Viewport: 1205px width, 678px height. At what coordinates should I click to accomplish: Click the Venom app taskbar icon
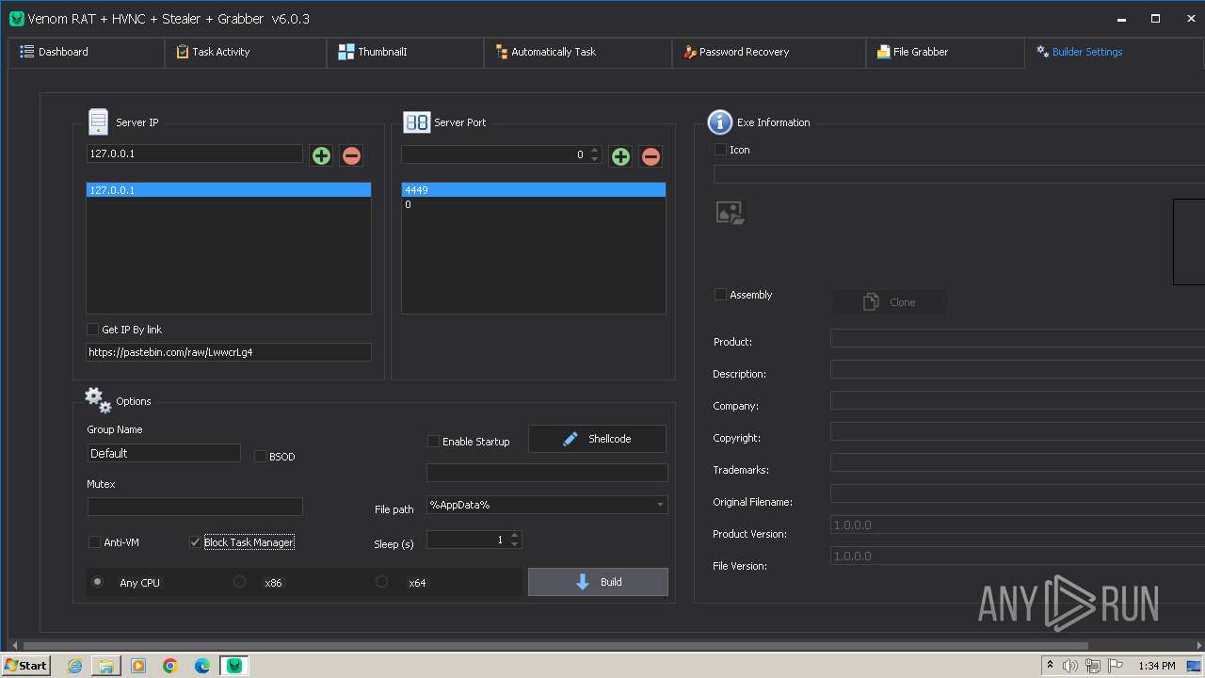(234, 666)
